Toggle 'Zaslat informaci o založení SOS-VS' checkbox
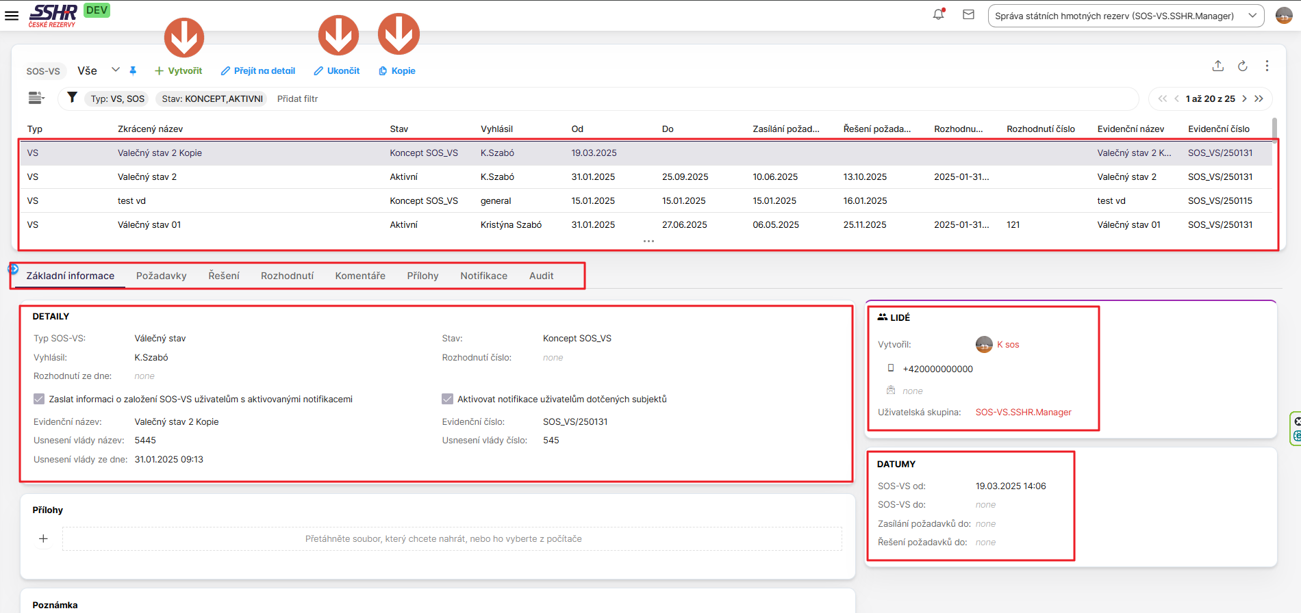This screenshot has width=1301, height=613. pos(39,399)
